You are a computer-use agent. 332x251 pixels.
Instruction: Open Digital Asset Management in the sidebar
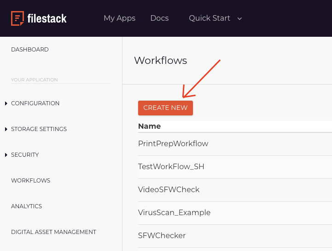tap(53, 232)
